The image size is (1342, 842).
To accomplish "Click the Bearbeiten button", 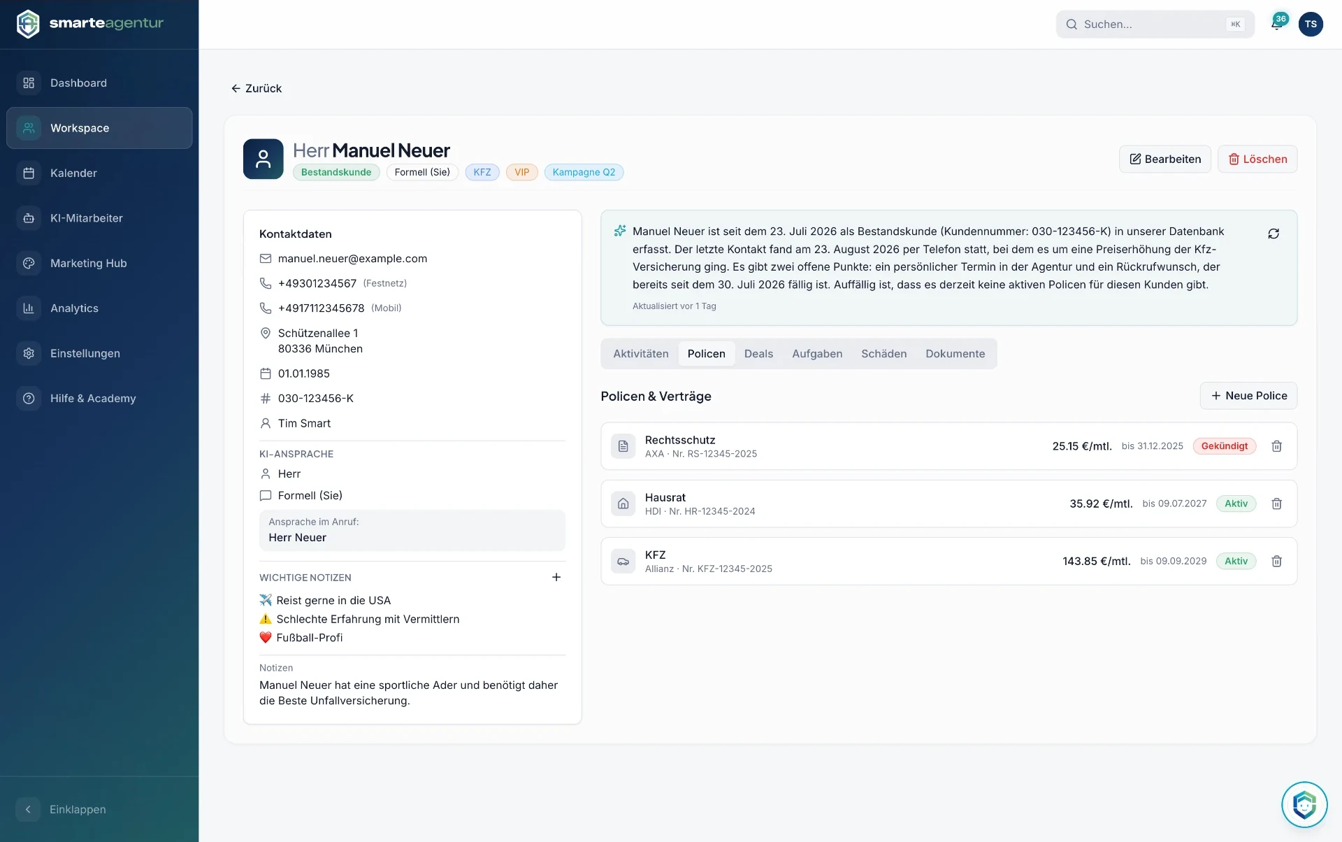I will (x=1165, y=159).
